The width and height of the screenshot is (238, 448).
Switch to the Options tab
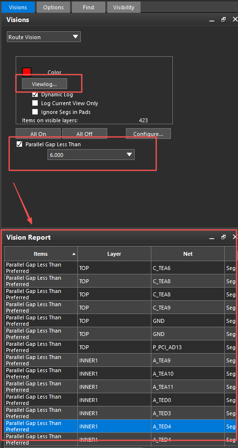click(53, 7)
